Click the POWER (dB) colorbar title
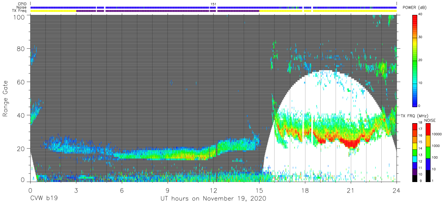Viewport: 446px width, 206px height. (414, 7)
